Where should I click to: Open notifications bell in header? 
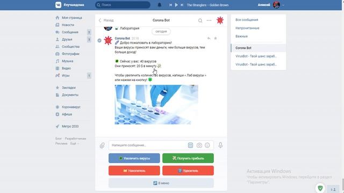tap(160, 5)
